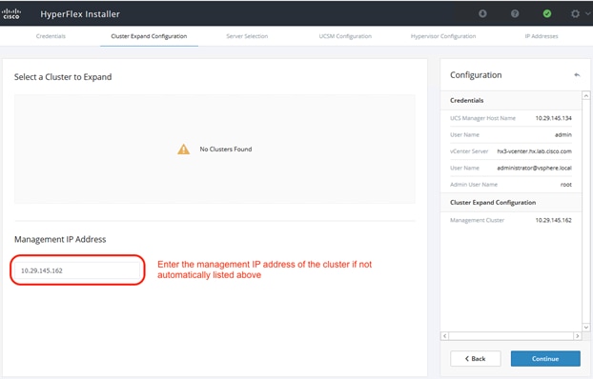This screenshot has height=379, width=593.
Task: Click horizontal scrollbar left arrow
Action: click(x=444, y=336)
